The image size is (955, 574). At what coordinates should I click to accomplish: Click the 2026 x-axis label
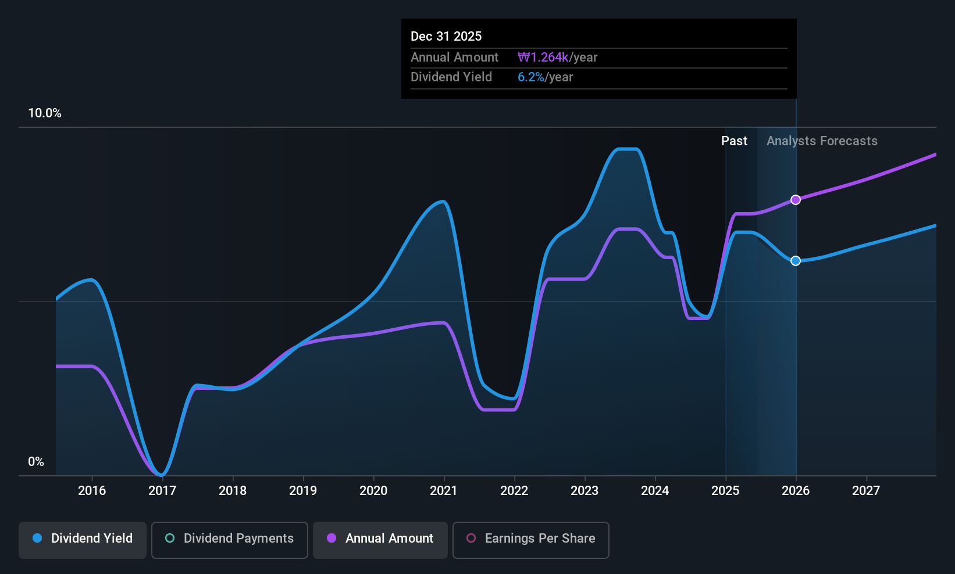796,491
